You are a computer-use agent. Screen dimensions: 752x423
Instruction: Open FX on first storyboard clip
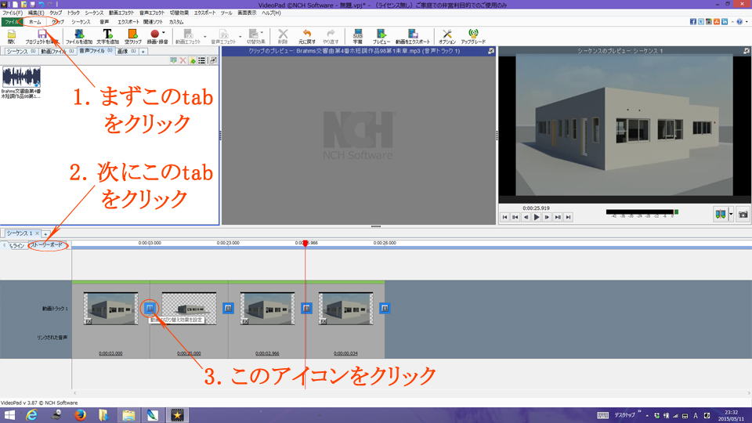tap(89, 321)
